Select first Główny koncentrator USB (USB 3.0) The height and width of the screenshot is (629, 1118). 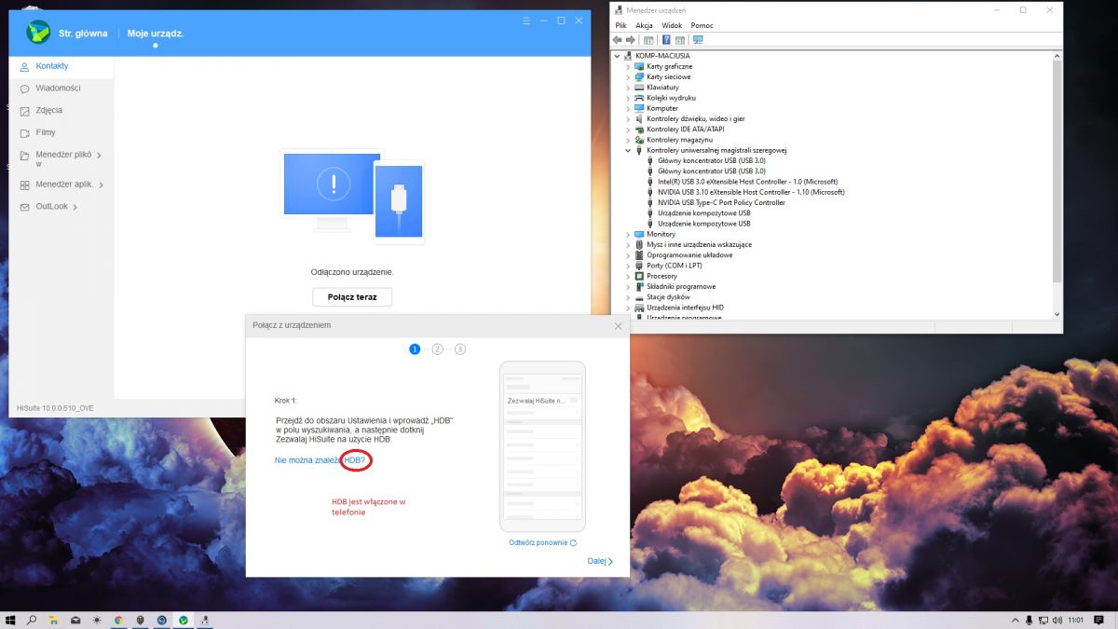click(712, 160)
